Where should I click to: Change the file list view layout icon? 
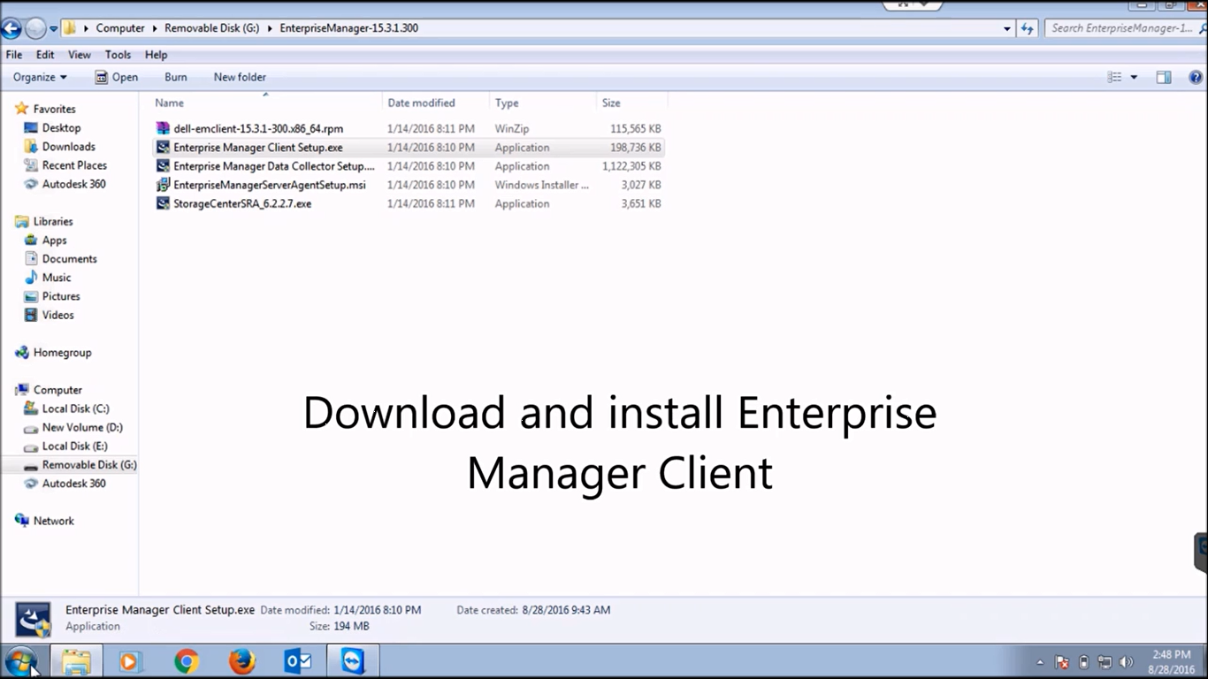click(x=1115, y=78)
